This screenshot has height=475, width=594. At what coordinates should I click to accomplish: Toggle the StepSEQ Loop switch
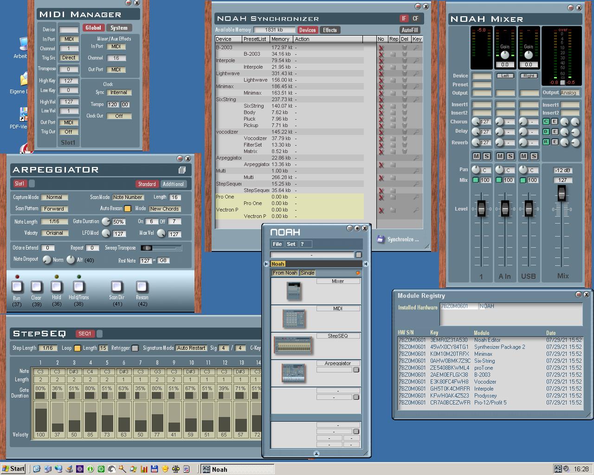77,348
